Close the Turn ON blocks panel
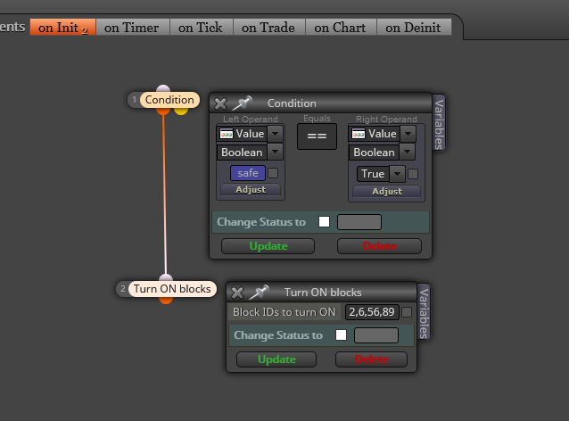The height and width of the screenshot is (421, 569). pos(237,293)
